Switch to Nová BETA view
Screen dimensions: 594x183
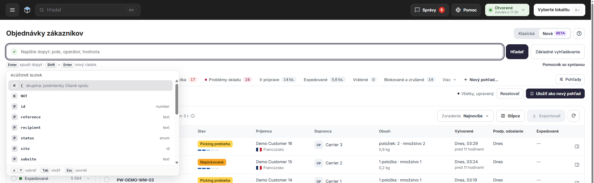[554, 33]
